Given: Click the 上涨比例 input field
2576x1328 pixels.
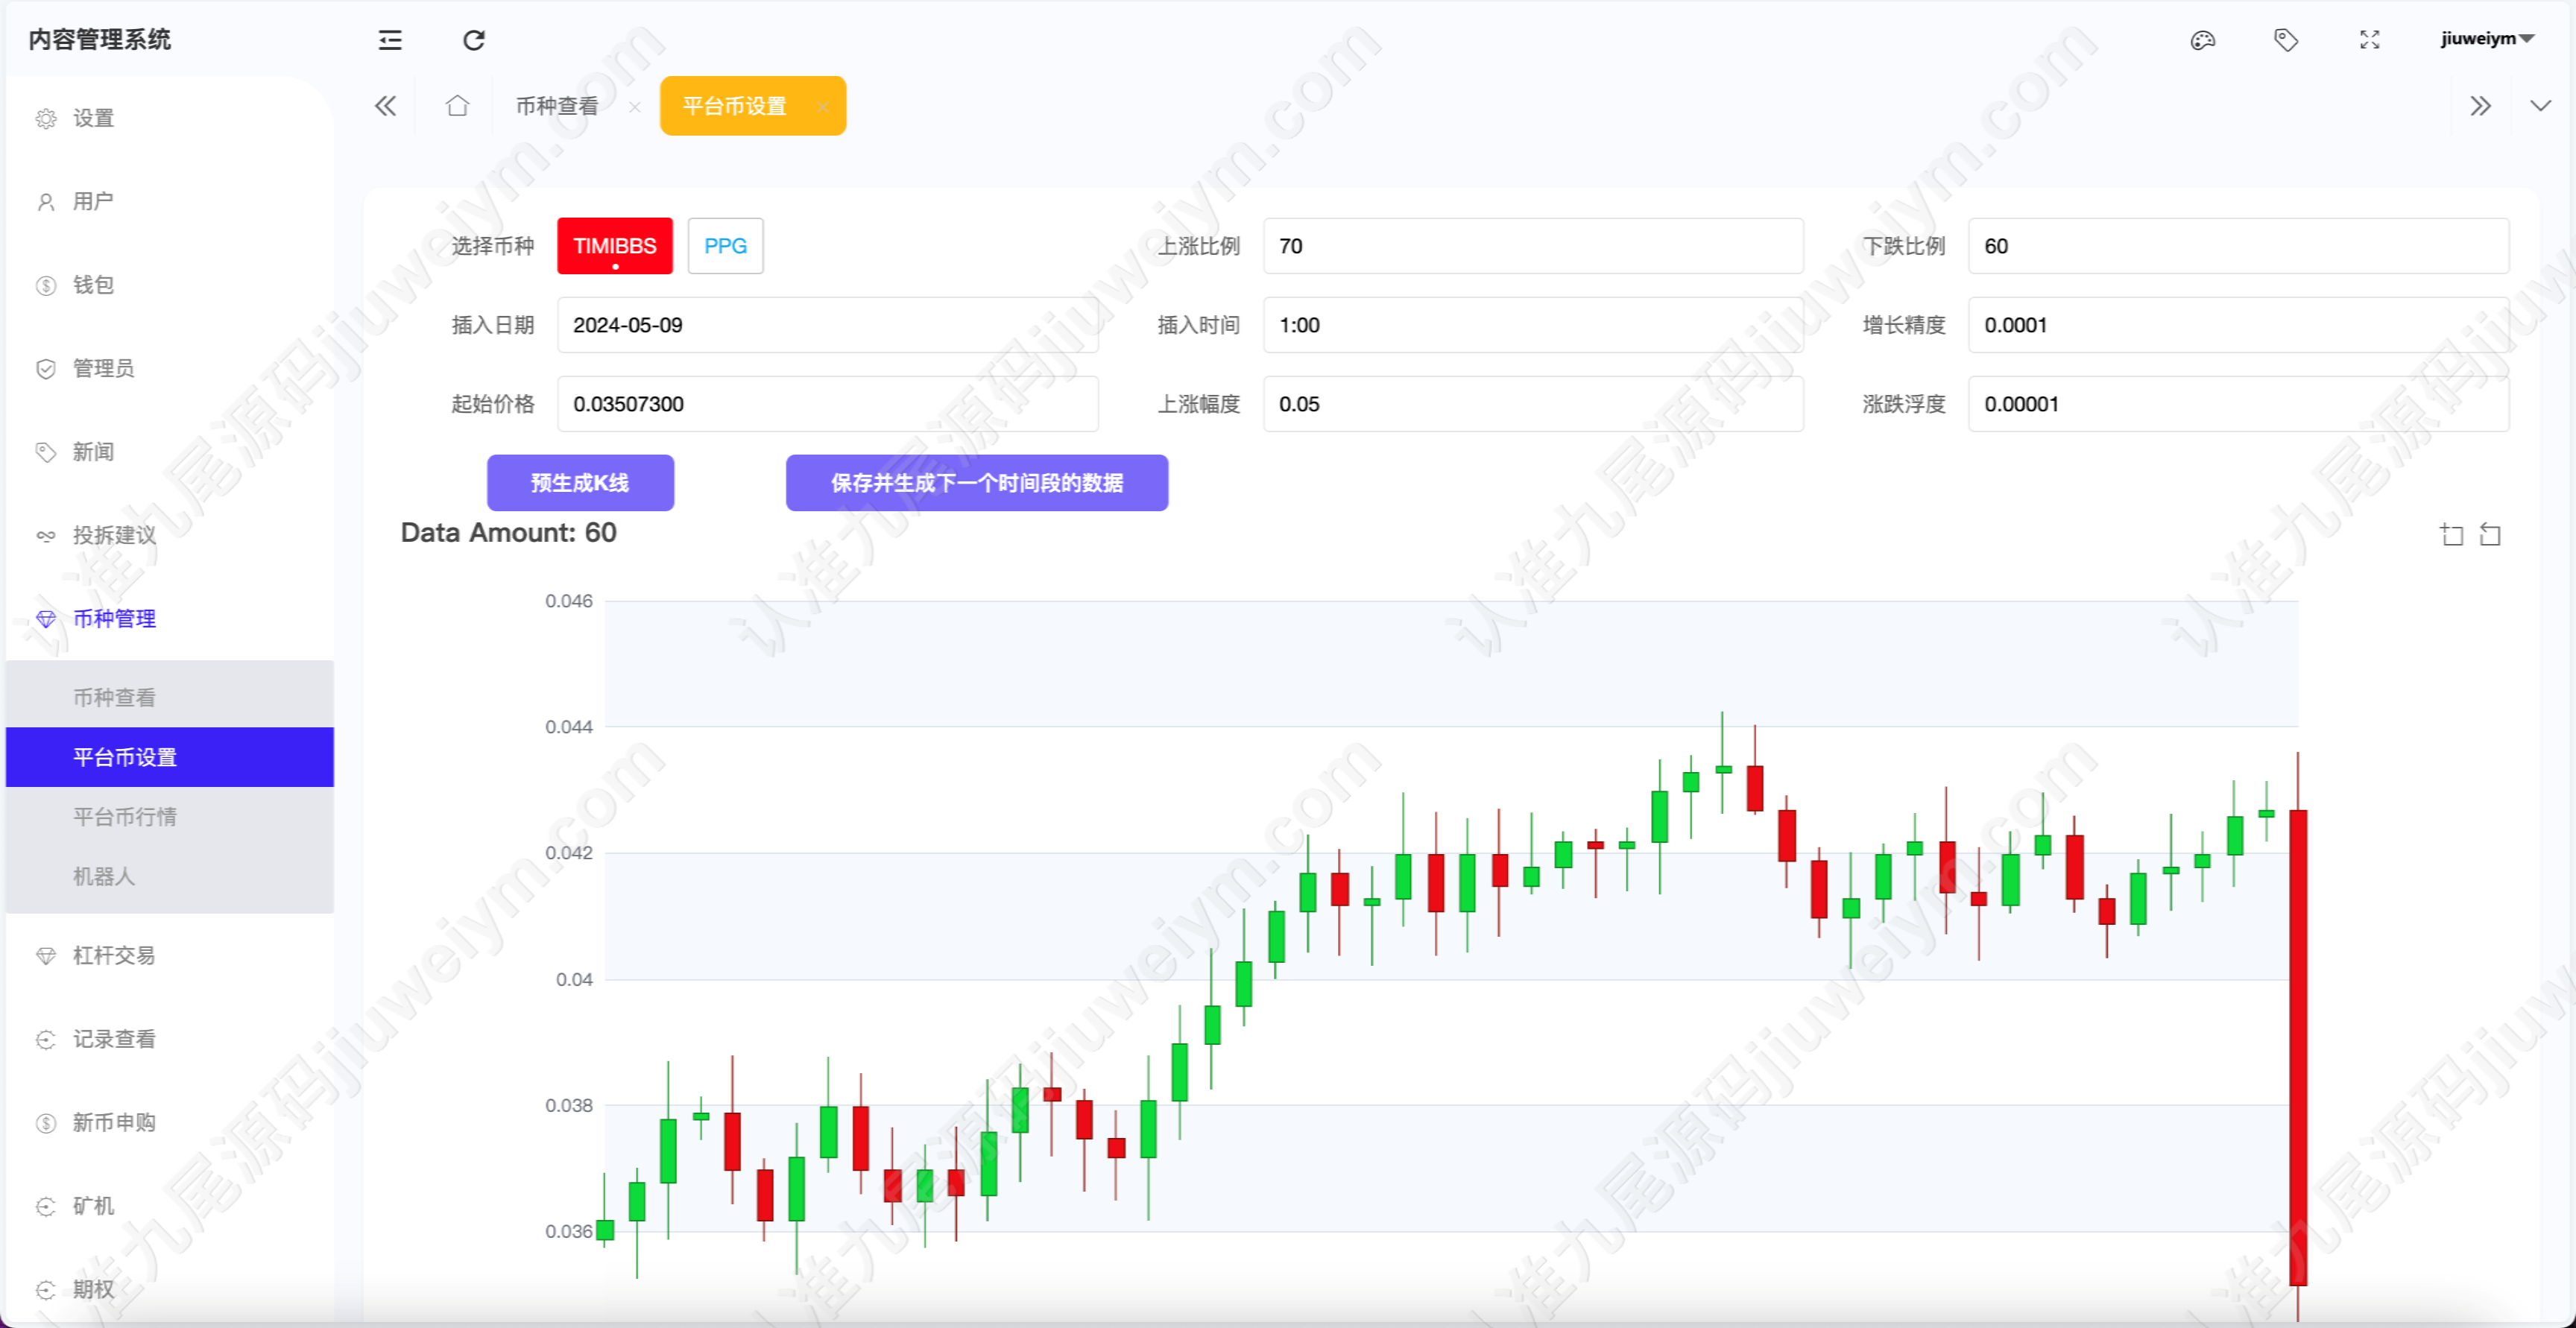Looking at the screenshot, I should (1533, 246).
